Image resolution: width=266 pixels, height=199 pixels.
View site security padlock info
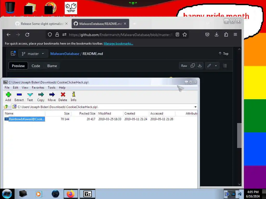pyautogui.click(x=57, y=34)
